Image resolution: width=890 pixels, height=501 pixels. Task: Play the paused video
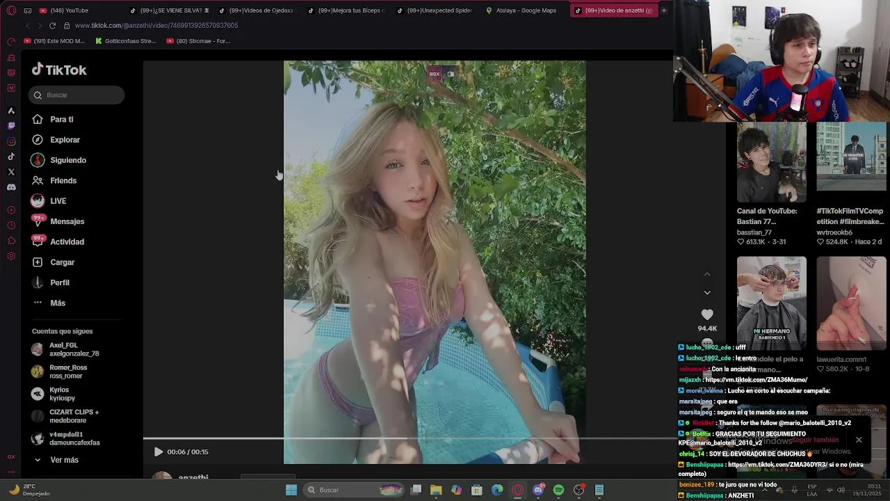tap(158, 452)
